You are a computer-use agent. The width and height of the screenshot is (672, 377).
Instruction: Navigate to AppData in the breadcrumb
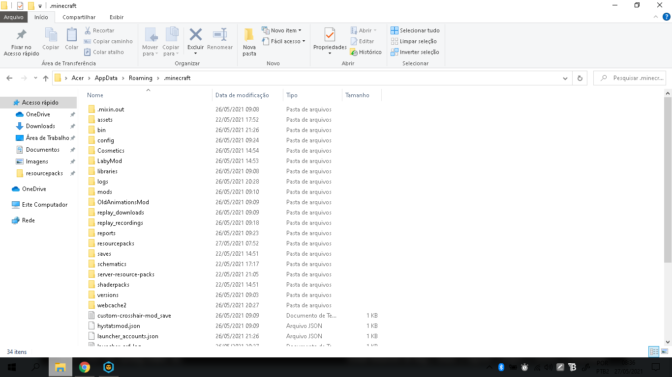[x=106, y=78]
